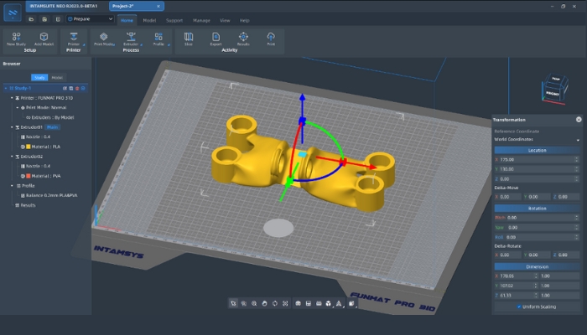Click the Profile ribbon icon

pyautogui.click(x=158, y=37)
